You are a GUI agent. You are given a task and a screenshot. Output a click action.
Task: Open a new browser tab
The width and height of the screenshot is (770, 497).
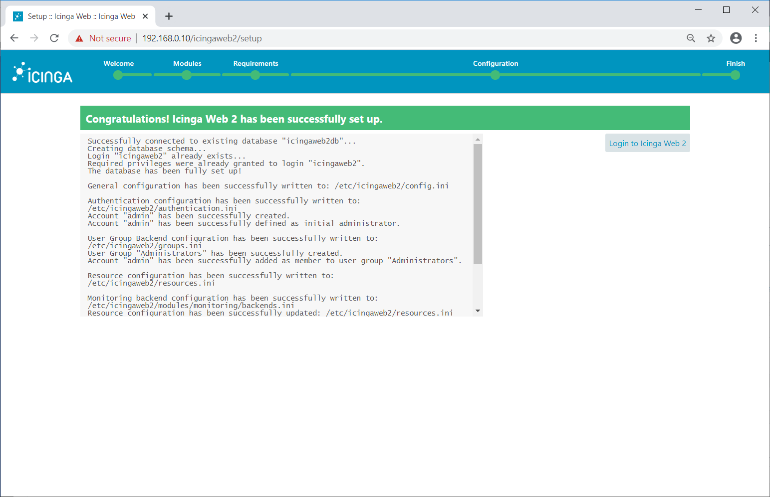169,16
